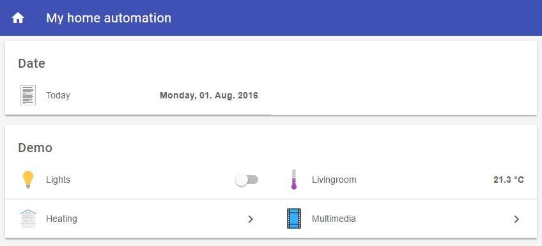Click the home icon in header
The width and height of the screenshot is (542, 246).
tap(18, 18)
